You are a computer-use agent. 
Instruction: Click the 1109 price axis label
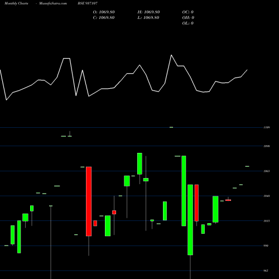(x=267, y=127)
